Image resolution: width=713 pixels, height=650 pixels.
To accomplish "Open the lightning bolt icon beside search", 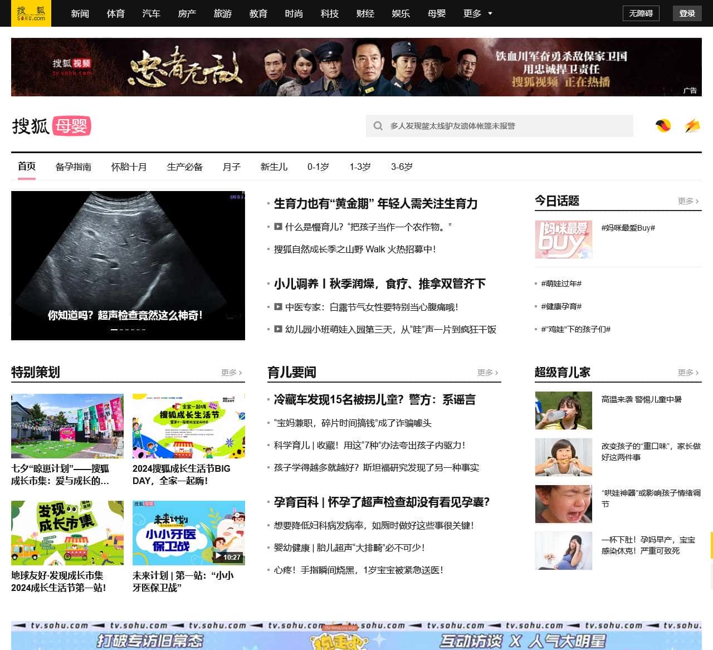I will (x=692, y=126).
